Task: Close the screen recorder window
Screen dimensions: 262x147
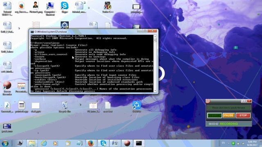Action: (249, 101)
